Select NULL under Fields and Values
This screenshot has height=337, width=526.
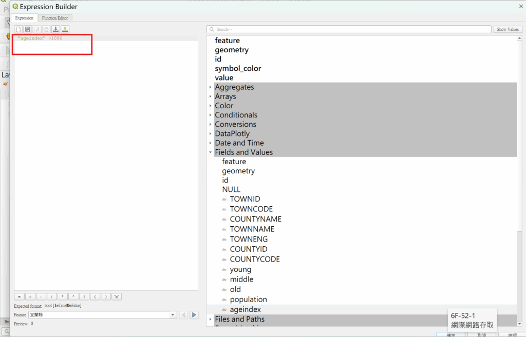coord(231,190)
